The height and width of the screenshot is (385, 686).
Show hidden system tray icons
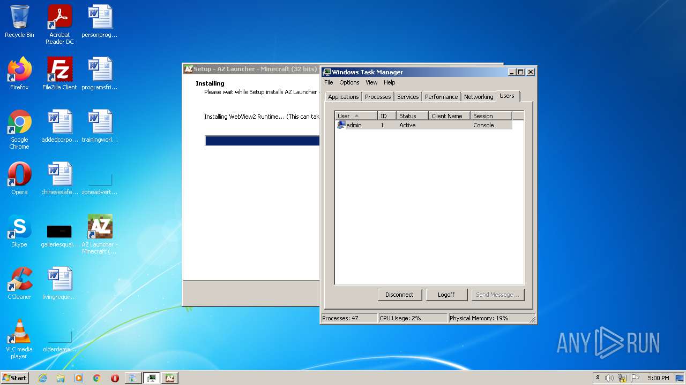pos(598,378)
